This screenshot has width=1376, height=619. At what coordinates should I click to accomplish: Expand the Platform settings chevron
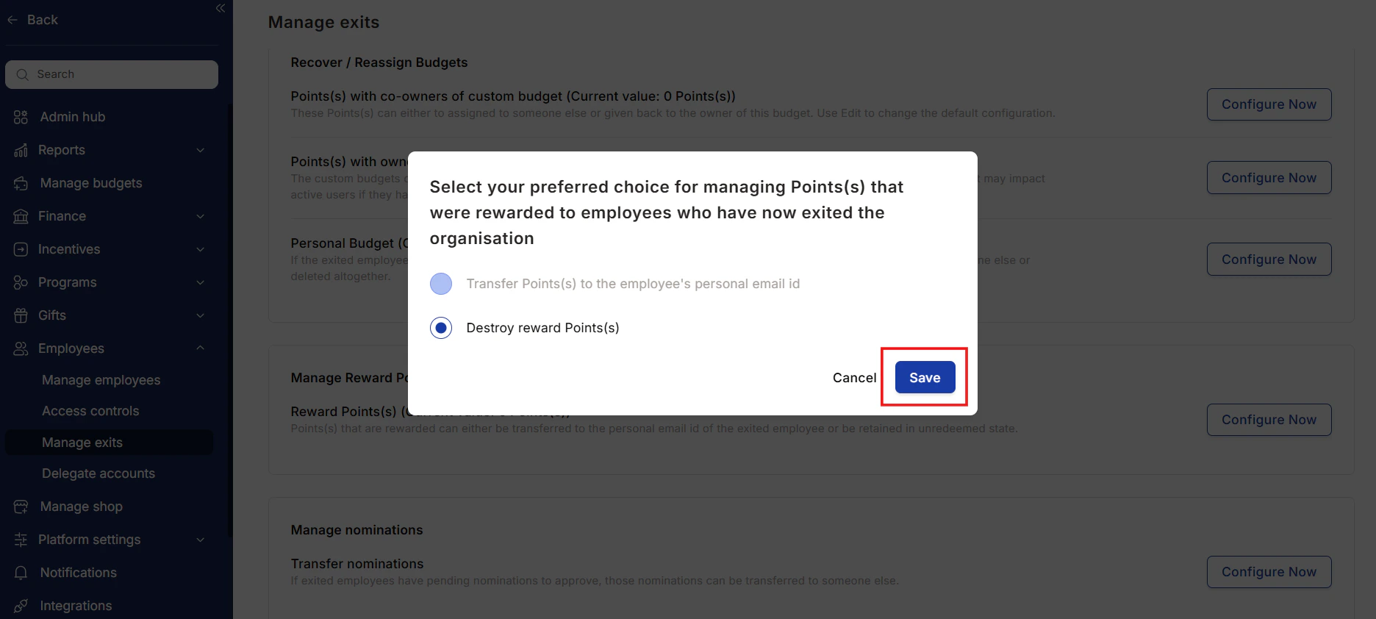[x=201, y=540]
